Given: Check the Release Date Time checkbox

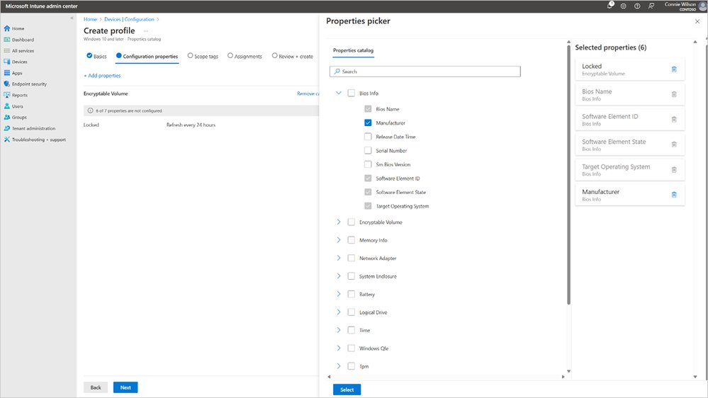Looking at the screenshot, I should pyautogui.click(x=368, y=137).
